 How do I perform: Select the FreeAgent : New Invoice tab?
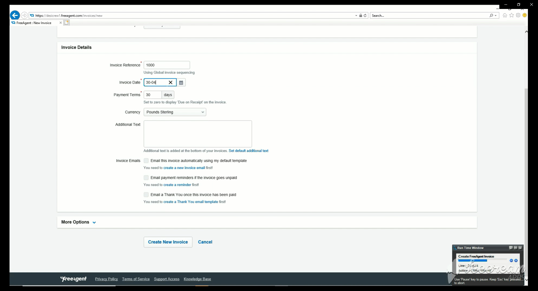click(x=34, y=23)
